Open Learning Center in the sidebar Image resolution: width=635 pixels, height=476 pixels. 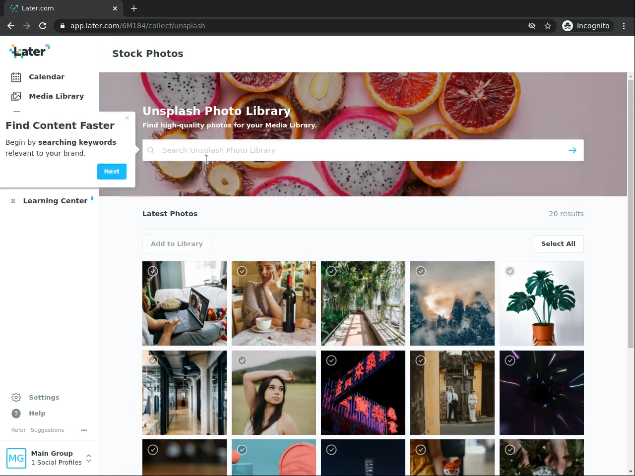point(55,201)
